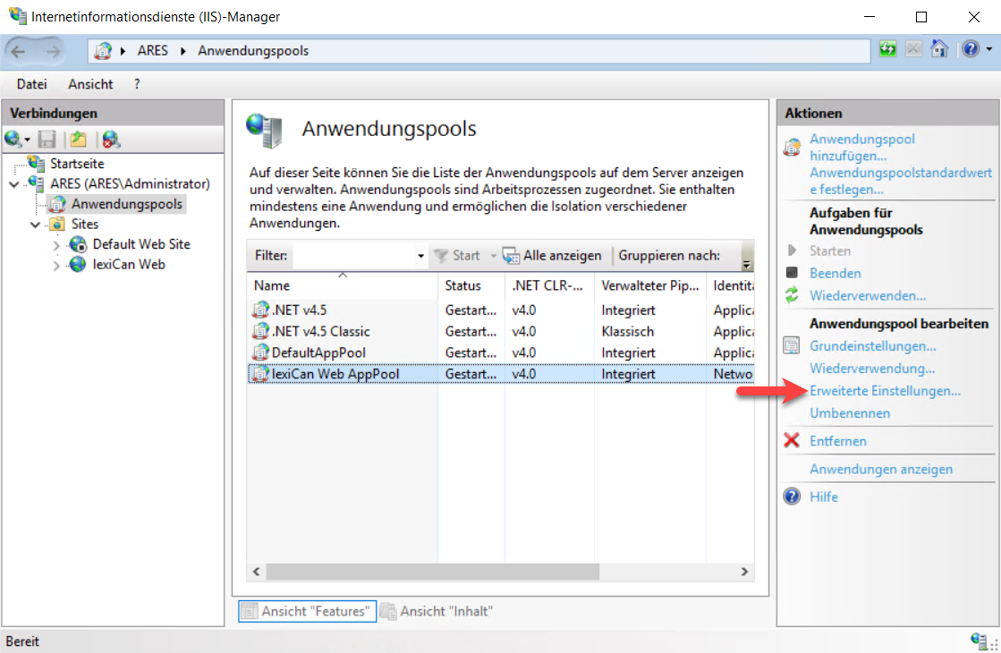This screenshot has width=1001, height=653.
Task: Click the help icon in top right toolbar
Action: 969,50
